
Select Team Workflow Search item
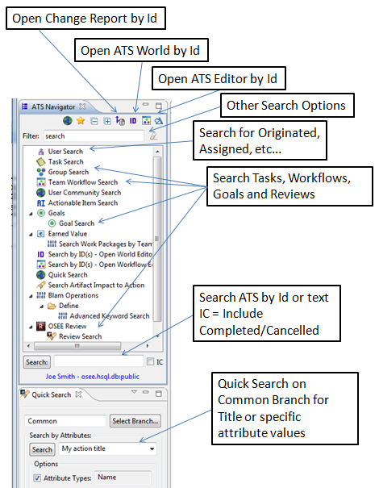coord(83,182)
